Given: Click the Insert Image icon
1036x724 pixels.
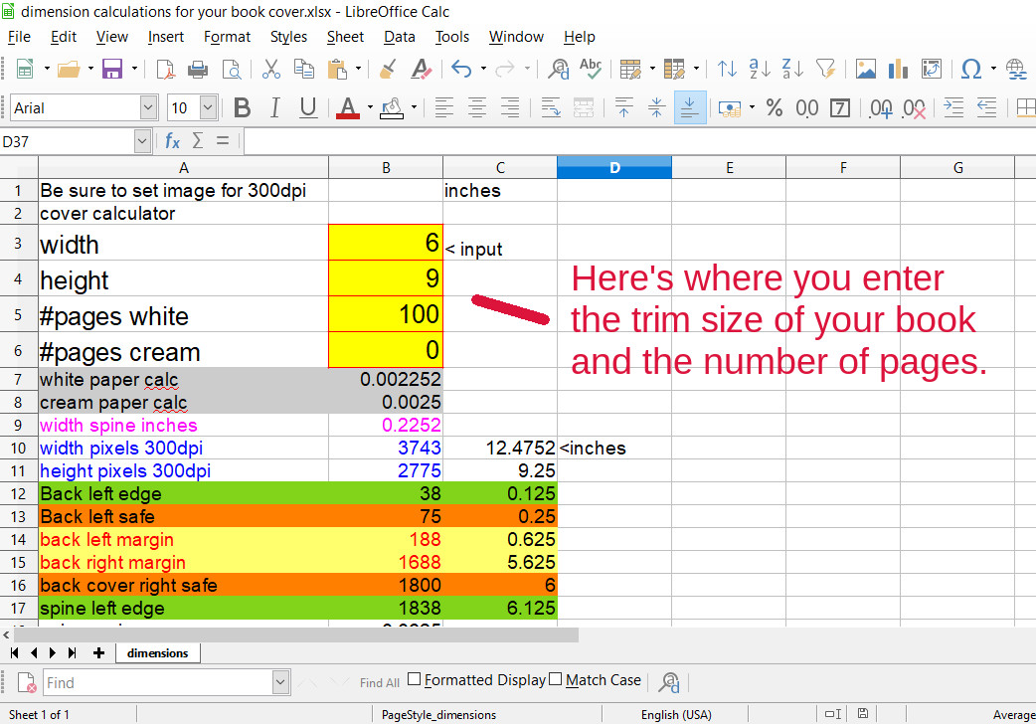Looking at the screenshot, I should (x=866, y=69).
